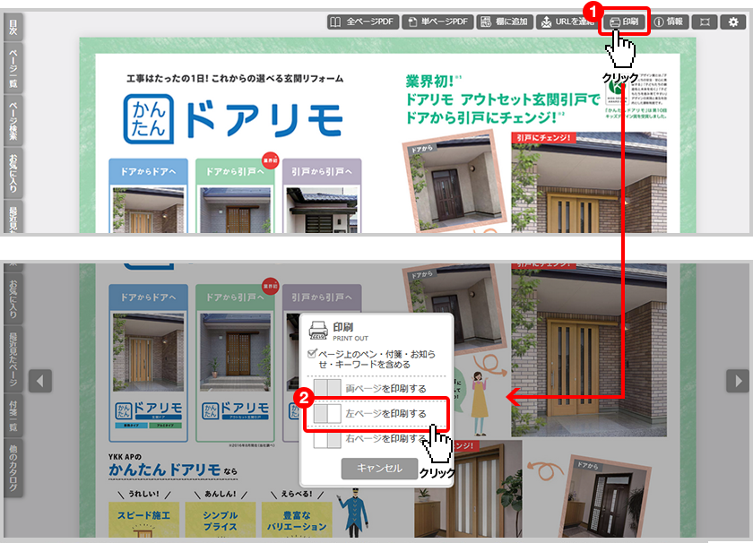Toggle fullscreen with the frame icon

(704, 22)
